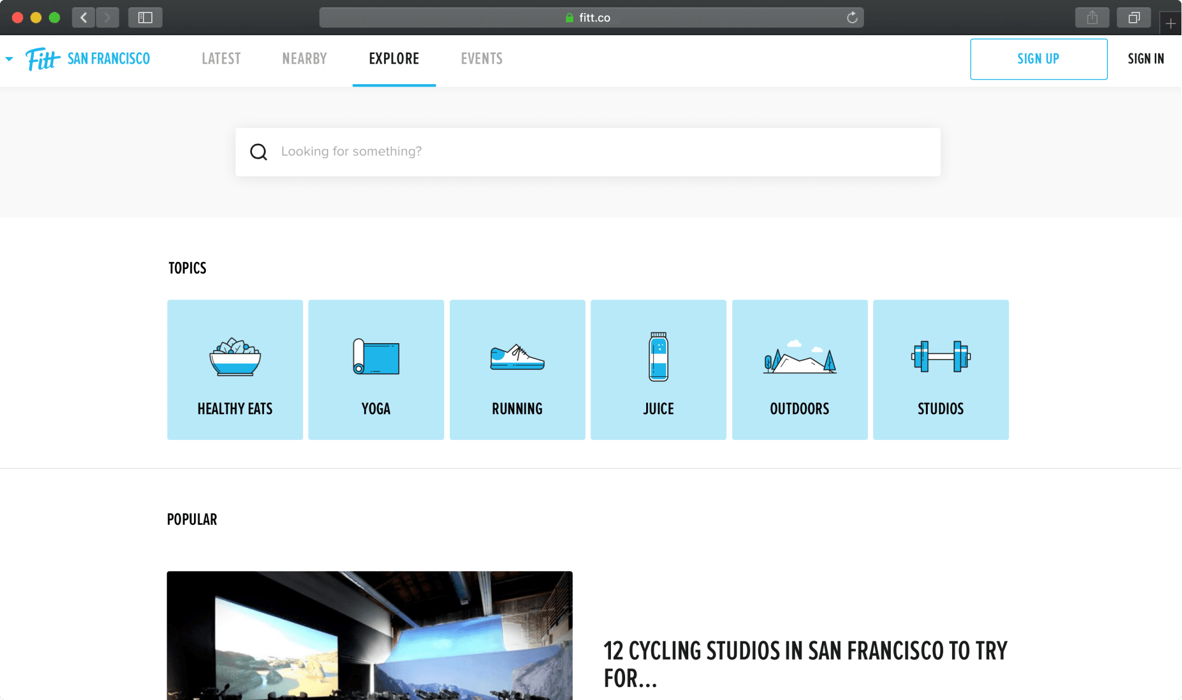Focus the 'Looking for something?' search field

pos(588,152)
